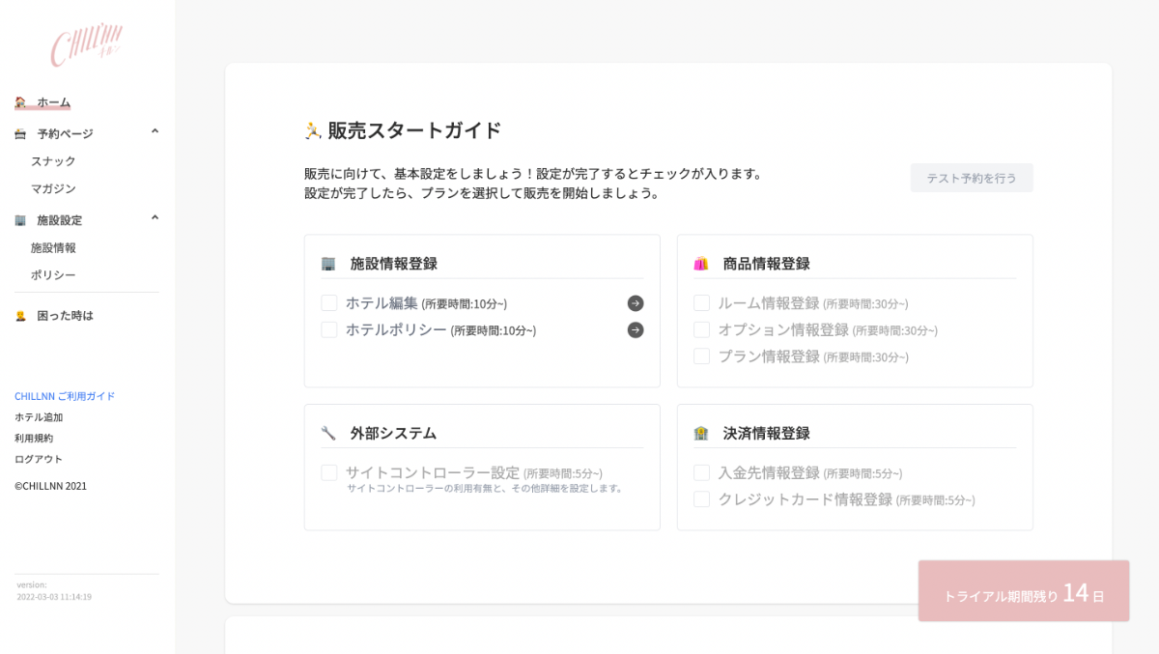The height and width of the screenshot is (654, 1159).
Task: Click the building icon beside 施設設定
Action: pos(20,220)
